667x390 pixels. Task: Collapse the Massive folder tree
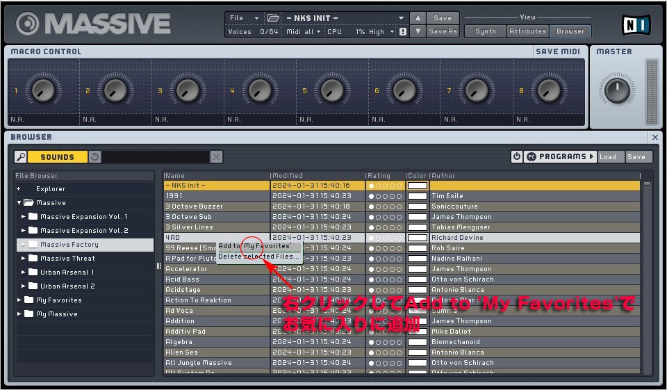click(x=19, y=203)
